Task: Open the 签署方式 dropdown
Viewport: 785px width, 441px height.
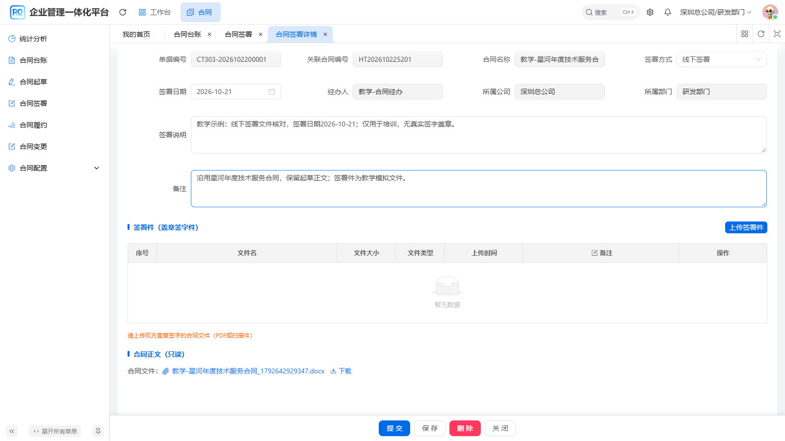Action: click(x=721, y=59)
